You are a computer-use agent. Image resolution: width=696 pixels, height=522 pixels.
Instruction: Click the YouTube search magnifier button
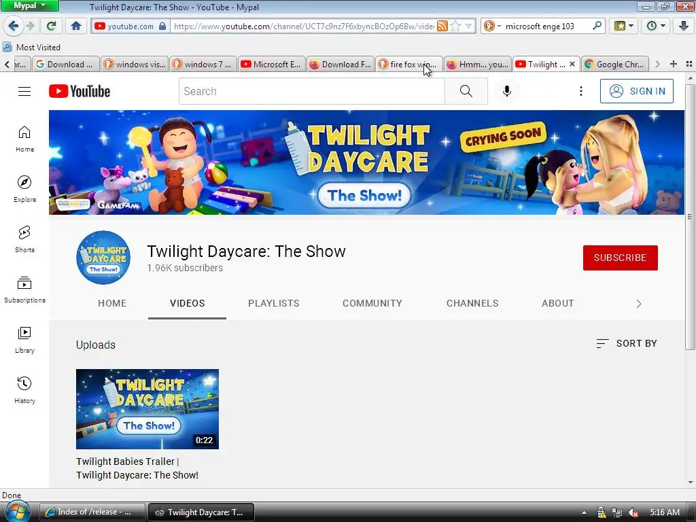pyautogui.click(x=466, y=91)
